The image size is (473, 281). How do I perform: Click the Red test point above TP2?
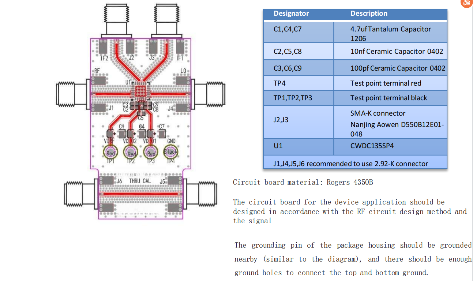pyautogui.click(x=131, y=152)
